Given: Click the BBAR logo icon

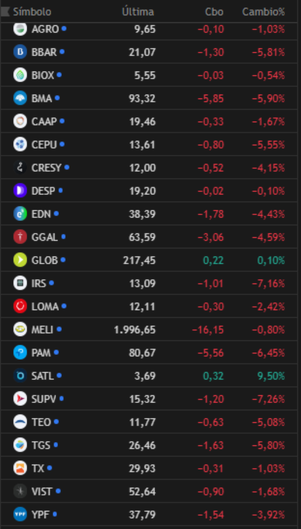Looking at the screenshot, I should 20,52.
